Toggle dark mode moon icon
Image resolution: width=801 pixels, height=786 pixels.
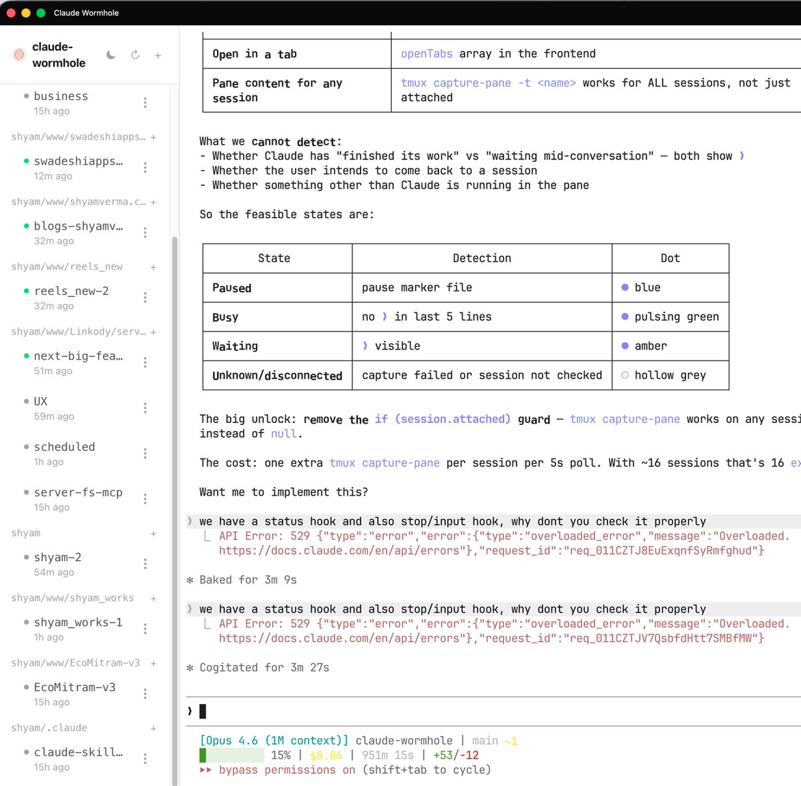(111, 55)
